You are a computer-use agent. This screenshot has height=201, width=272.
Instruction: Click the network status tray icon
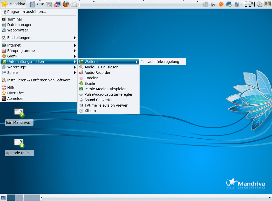(229, 4)
